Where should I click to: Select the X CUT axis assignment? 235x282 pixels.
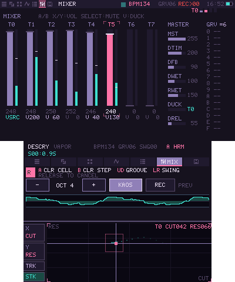pos(34,233)
